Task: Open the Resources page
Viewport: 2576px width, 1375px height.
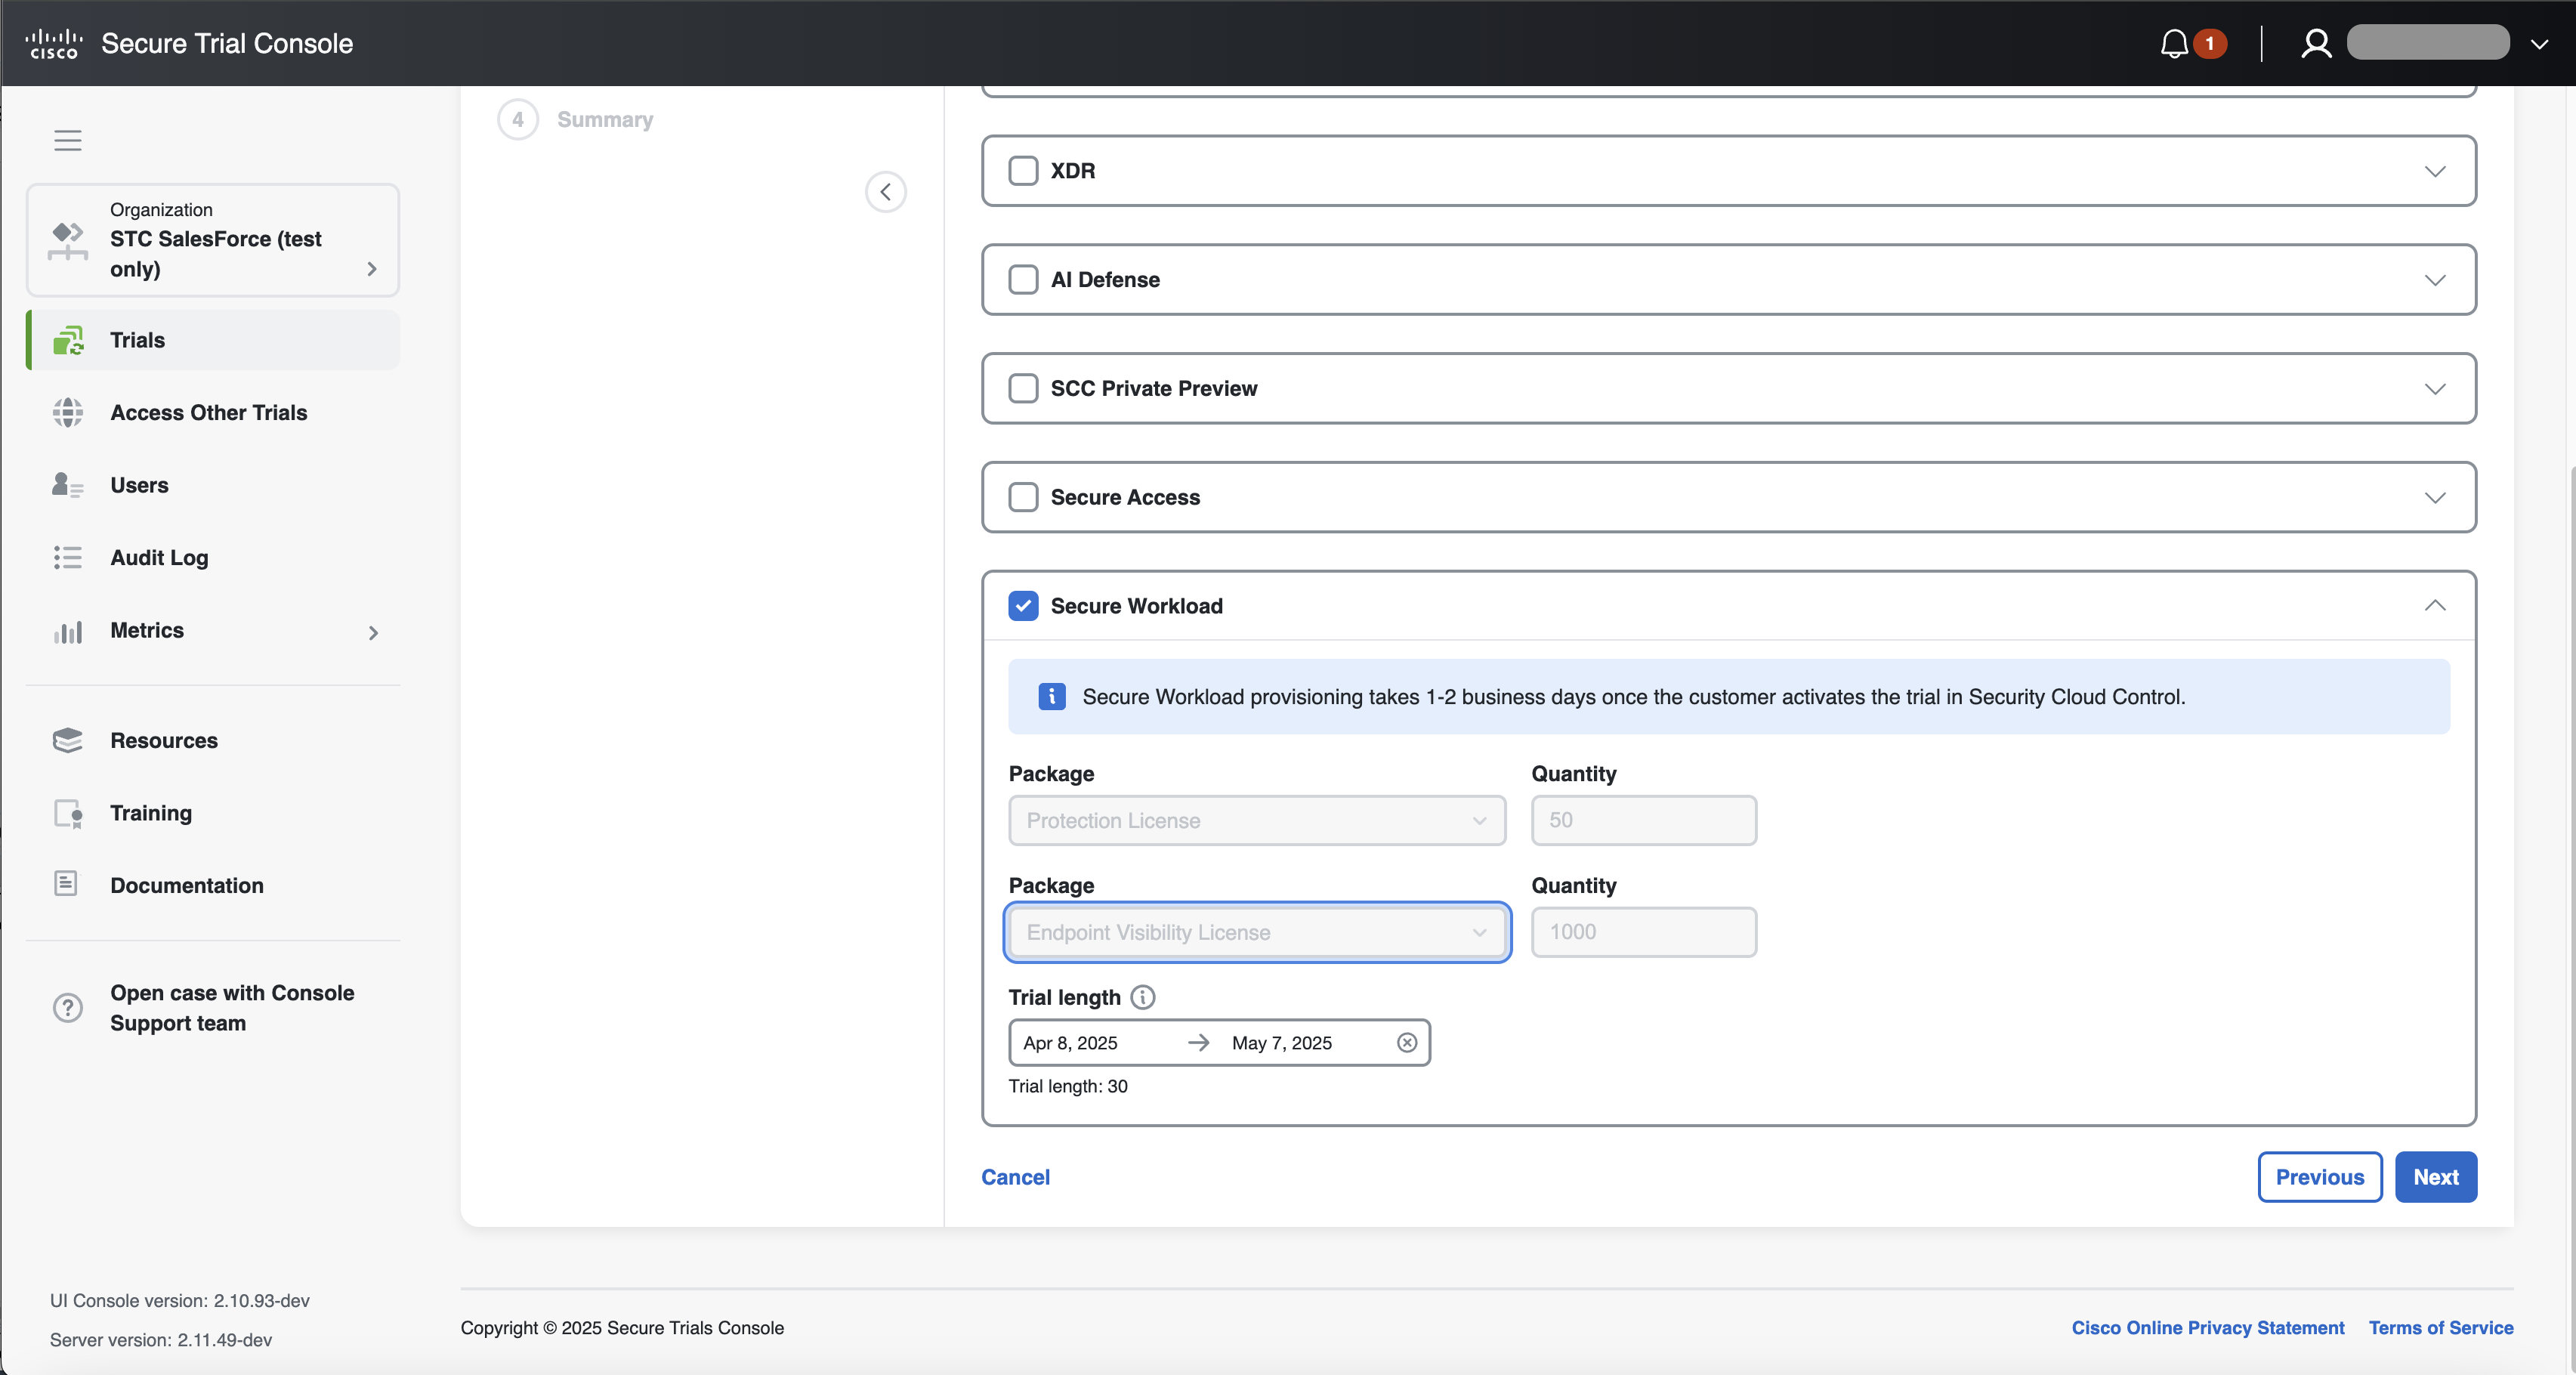Action: (164, 740)
